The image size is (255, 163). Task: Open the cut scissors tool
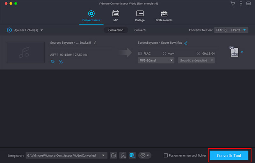pyautogui.click(x=61, y=62)
